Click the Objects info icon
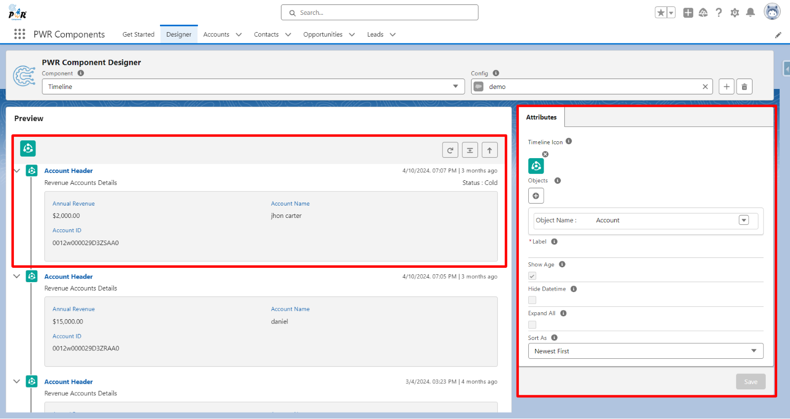 point(557,180)
